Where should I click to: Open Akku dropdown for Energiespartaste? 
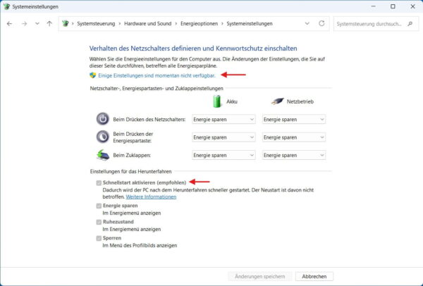coord(223,137)
